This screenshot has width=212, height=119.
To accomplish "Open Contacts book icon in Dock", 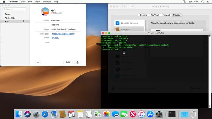I will point(63,114).
